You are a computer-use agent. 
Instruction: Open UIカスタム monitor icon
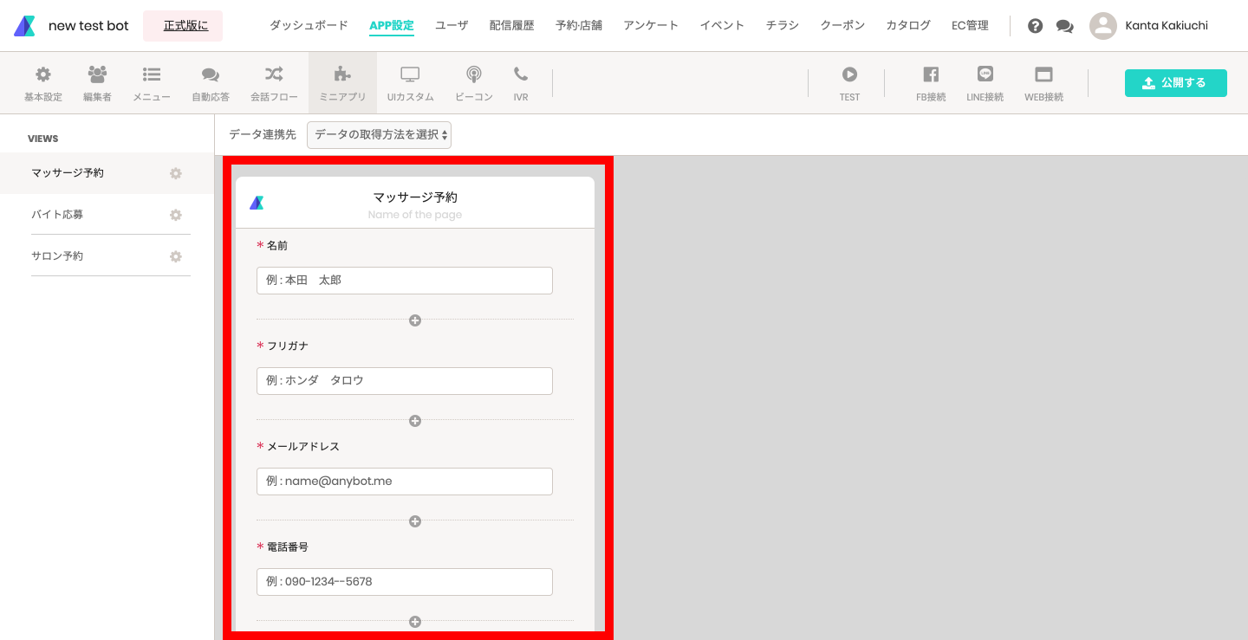pos(410,74)
